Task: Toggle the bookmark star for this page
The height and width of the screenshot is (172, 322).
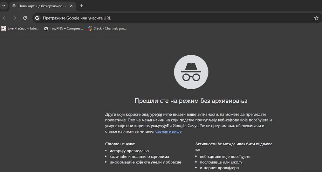Action: click(316, 18)
